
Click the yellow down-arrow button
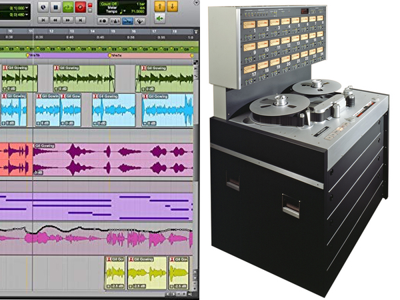click(x=172, y=7)
